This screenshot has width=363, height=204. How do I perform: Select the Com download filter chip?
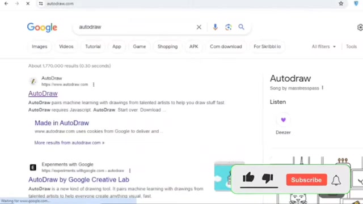(226, 46)
